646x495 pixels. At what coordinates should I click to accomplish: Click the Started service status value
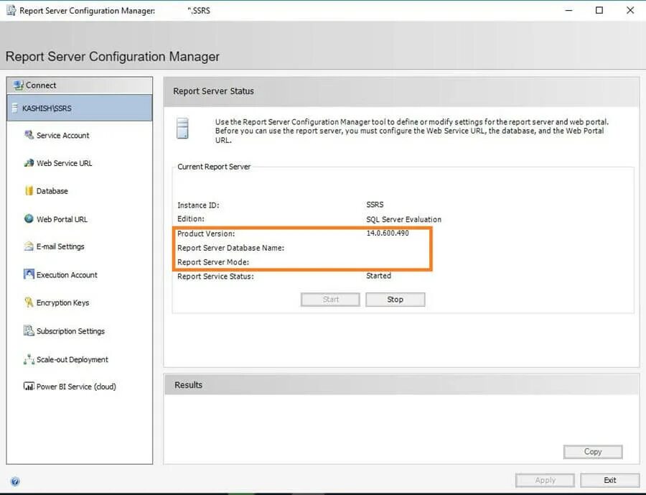[378, 276]
